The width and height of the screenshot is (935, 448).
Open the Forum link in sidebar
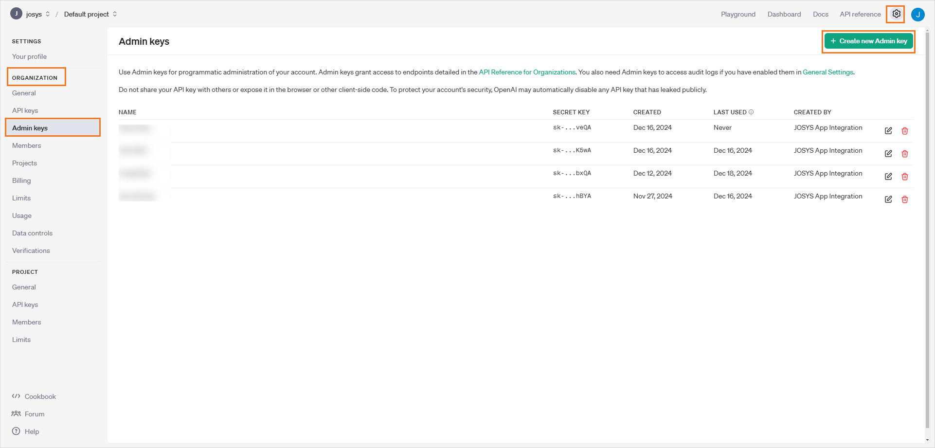pyautogui.click(x=28, y=414)
